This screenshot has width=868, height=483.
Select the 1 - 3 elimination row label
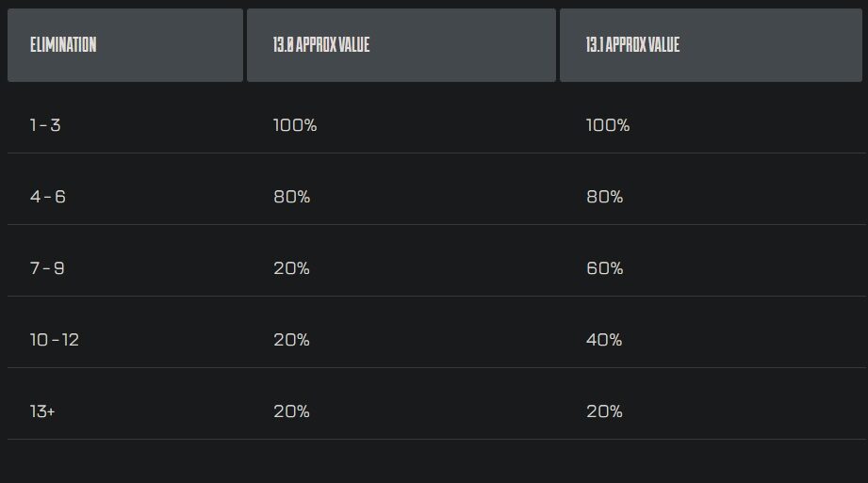45,125
